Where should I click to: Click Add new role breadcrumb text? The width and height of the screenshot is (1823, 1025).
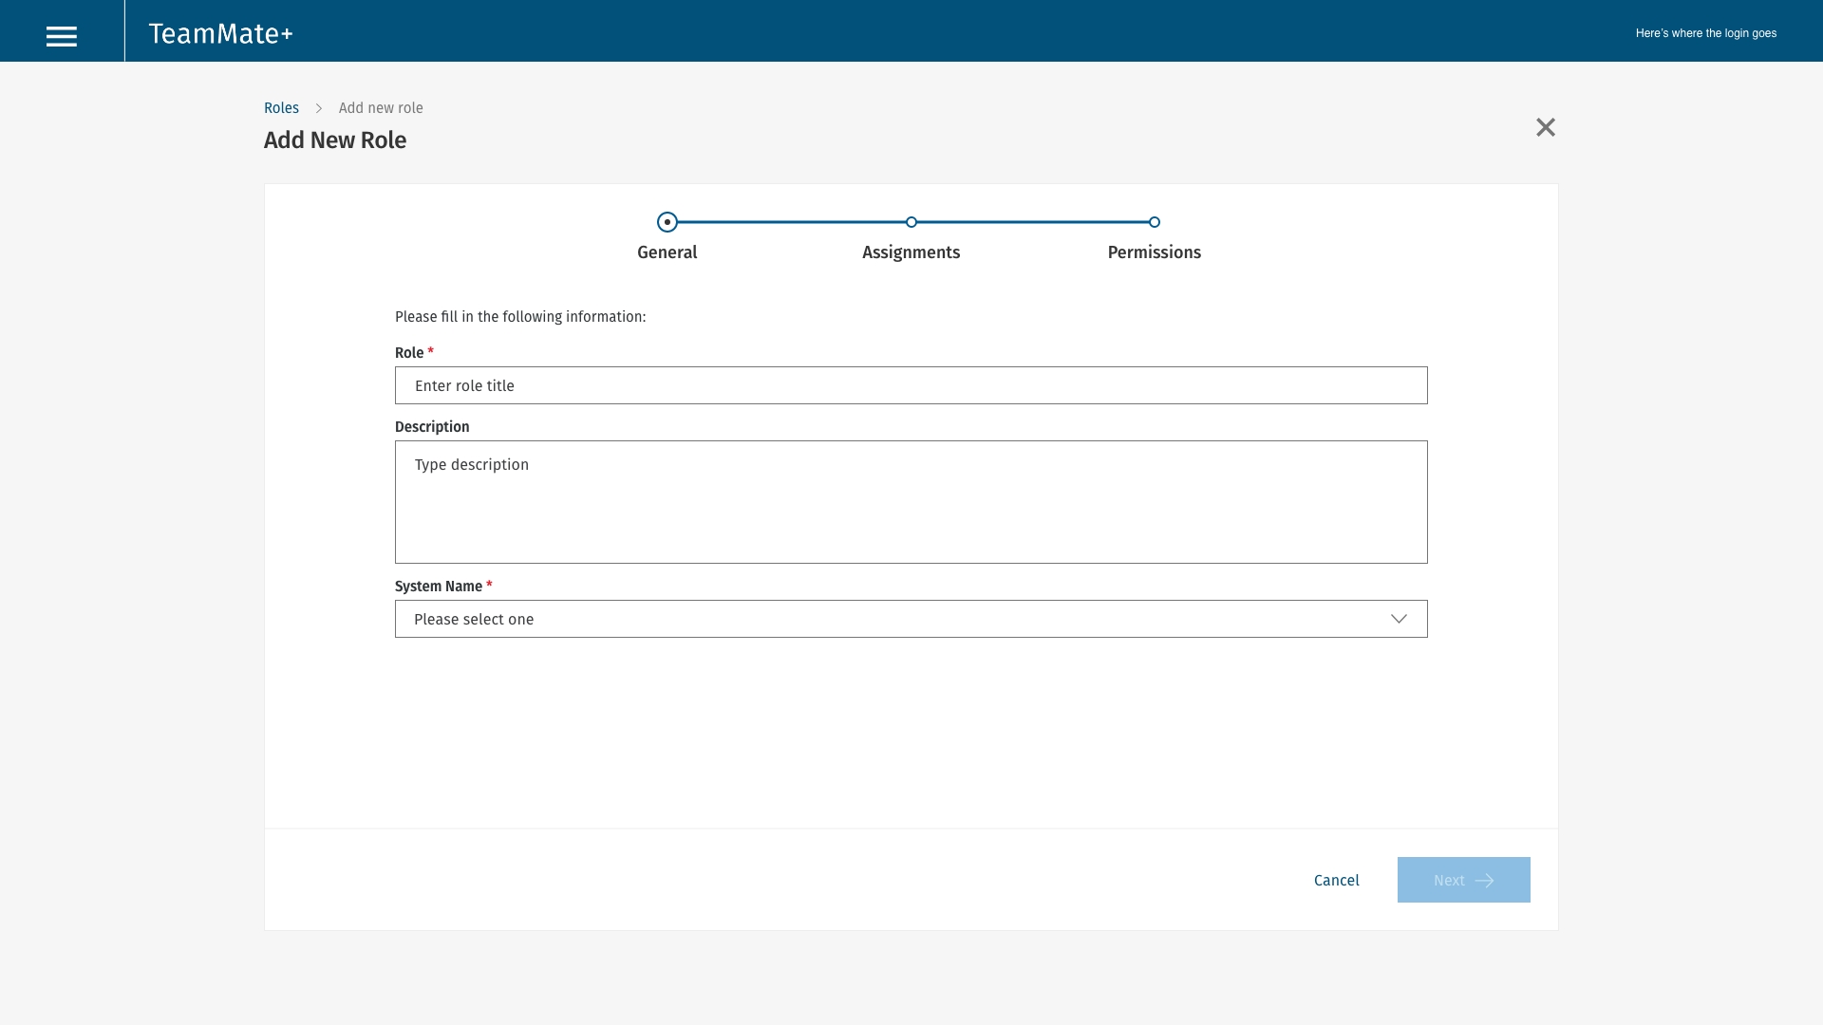(x=381, y=108)
